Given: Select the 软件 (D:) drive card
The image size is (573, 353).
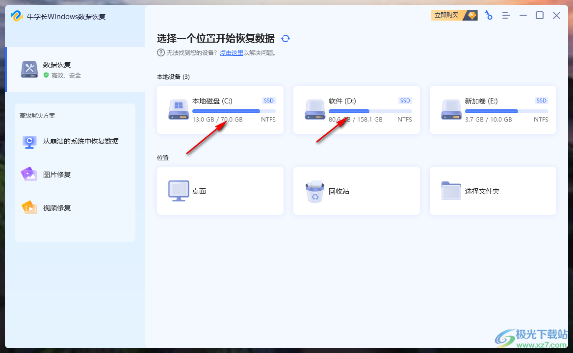Looking at the screenshot, I should click(357, 110).
